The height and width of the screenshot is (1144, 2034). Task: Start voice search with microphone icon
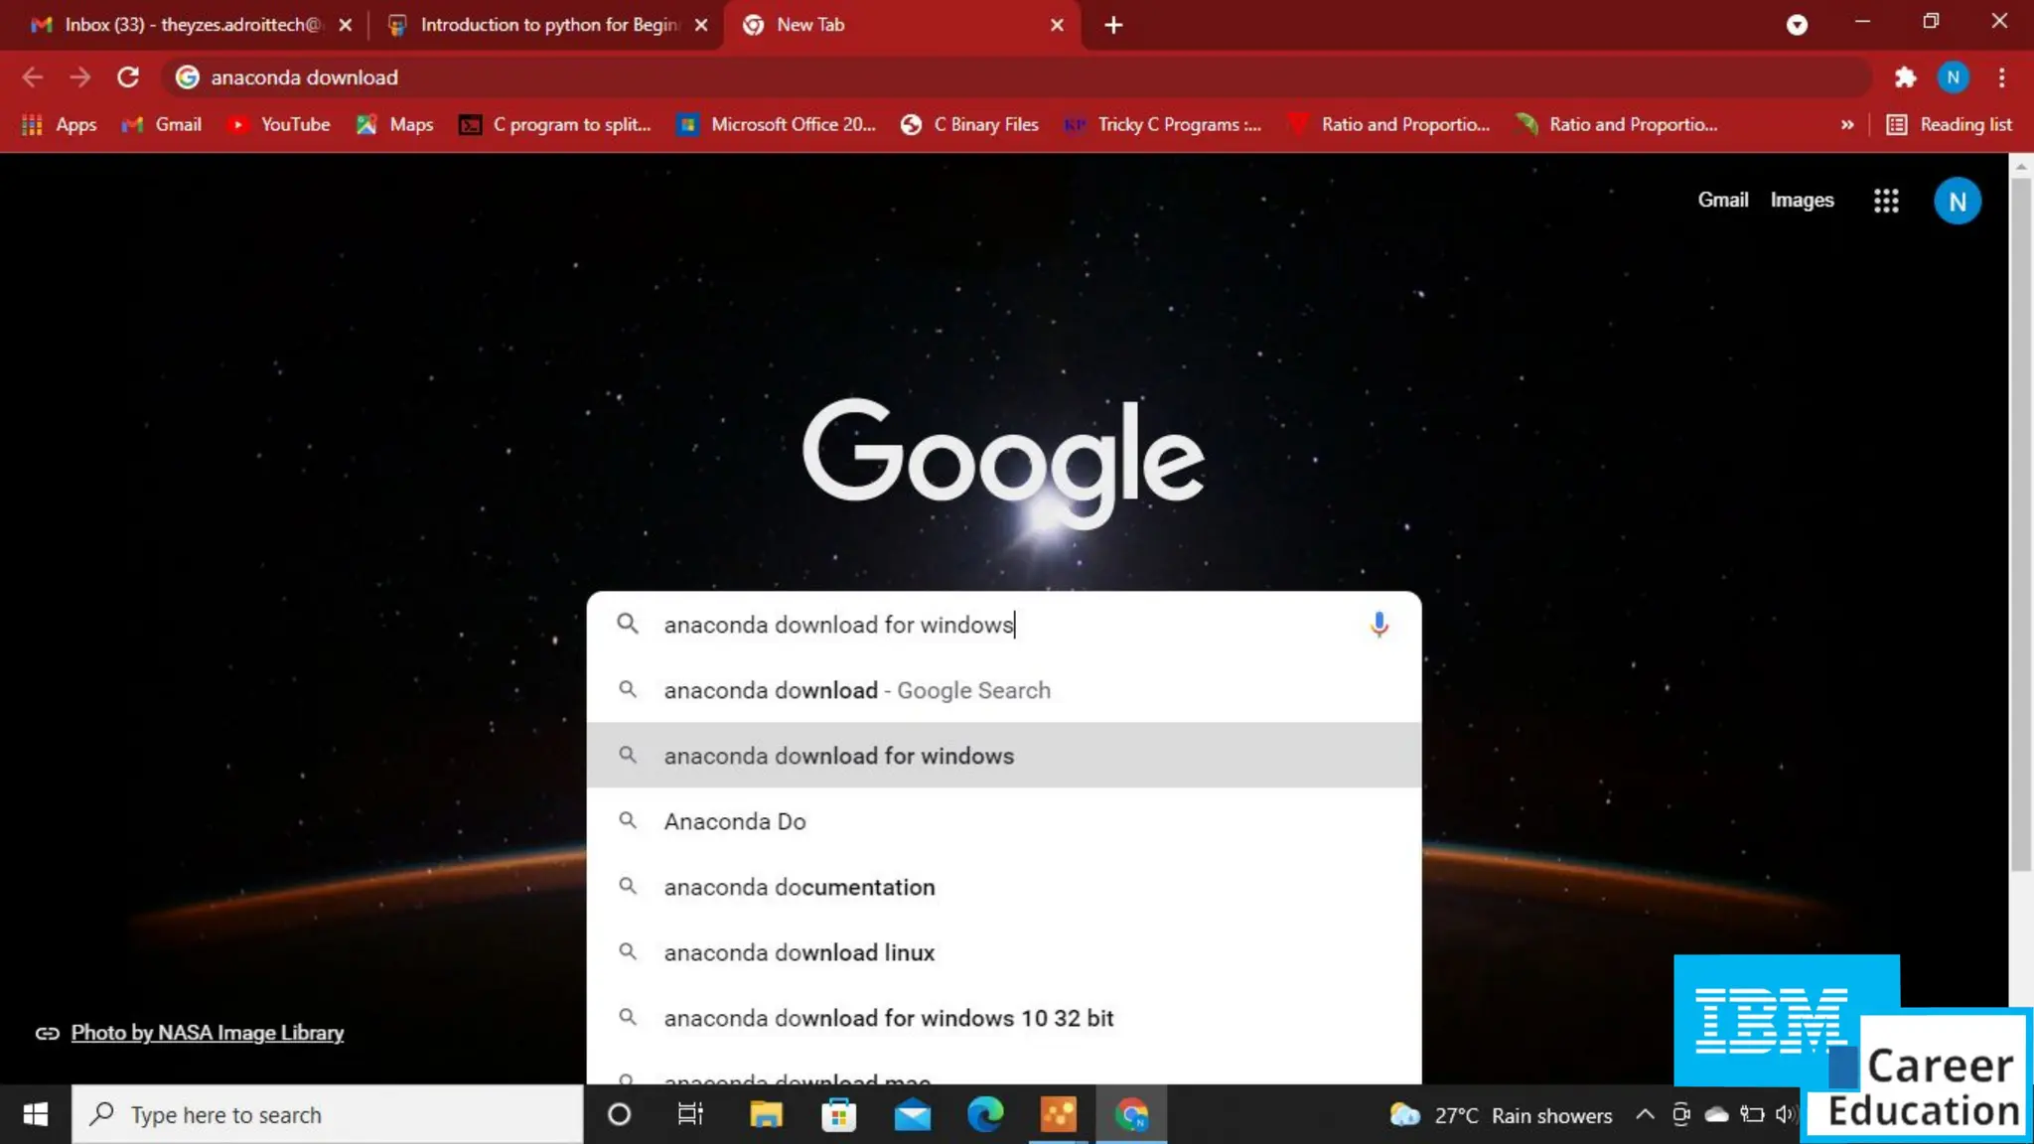pyautogui.click(x=1379, y=624)
